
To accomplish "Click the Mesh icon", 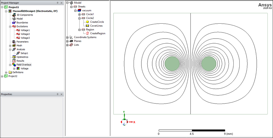I will 14,45.
